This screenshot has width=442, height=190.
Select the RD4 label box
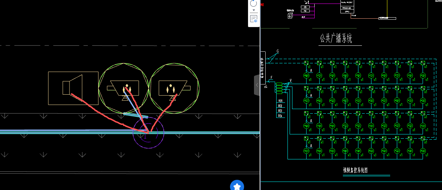(x=280, y=116)
